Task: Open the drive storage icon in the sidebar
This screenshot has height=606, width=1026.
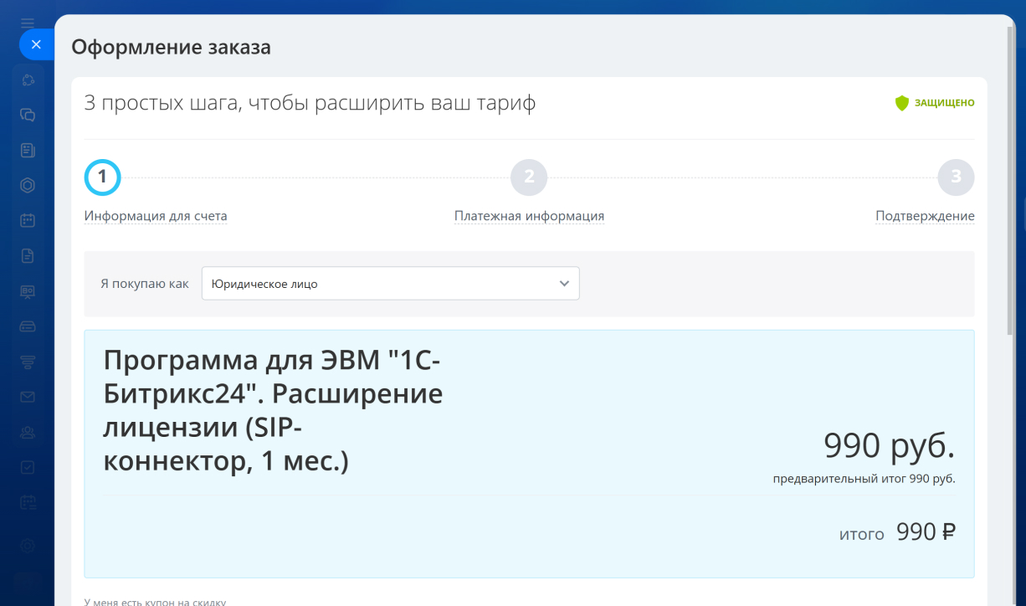Action: click(x=28, y=326)
